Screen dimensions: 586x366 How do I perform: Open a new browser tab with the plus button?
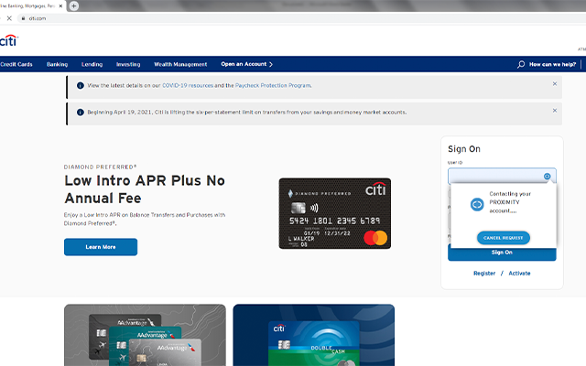coord(73,6)
